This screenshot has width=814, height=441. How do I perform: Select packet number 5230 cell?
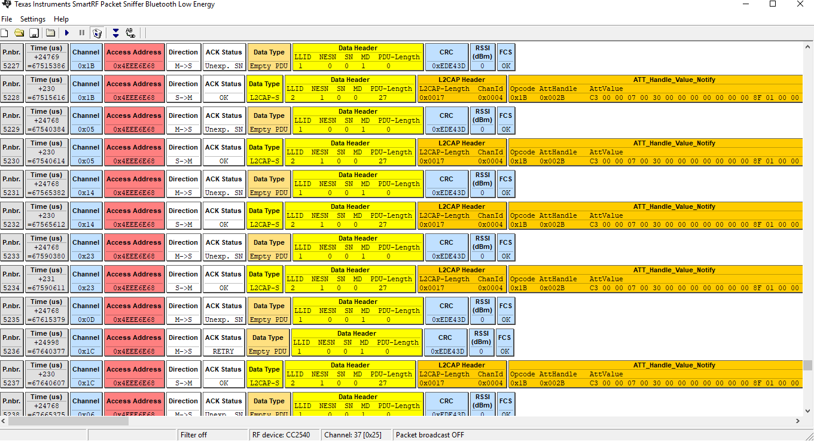point(12,153)
